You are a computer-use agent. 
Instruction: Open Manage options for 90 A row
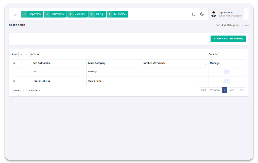(227, 72)
